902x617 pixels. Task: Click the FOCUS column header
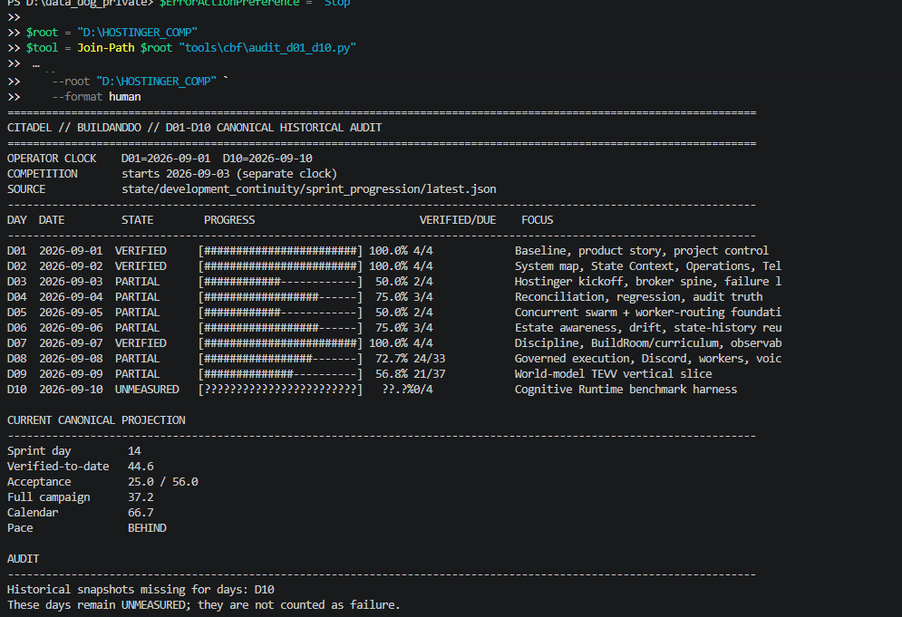538,220
